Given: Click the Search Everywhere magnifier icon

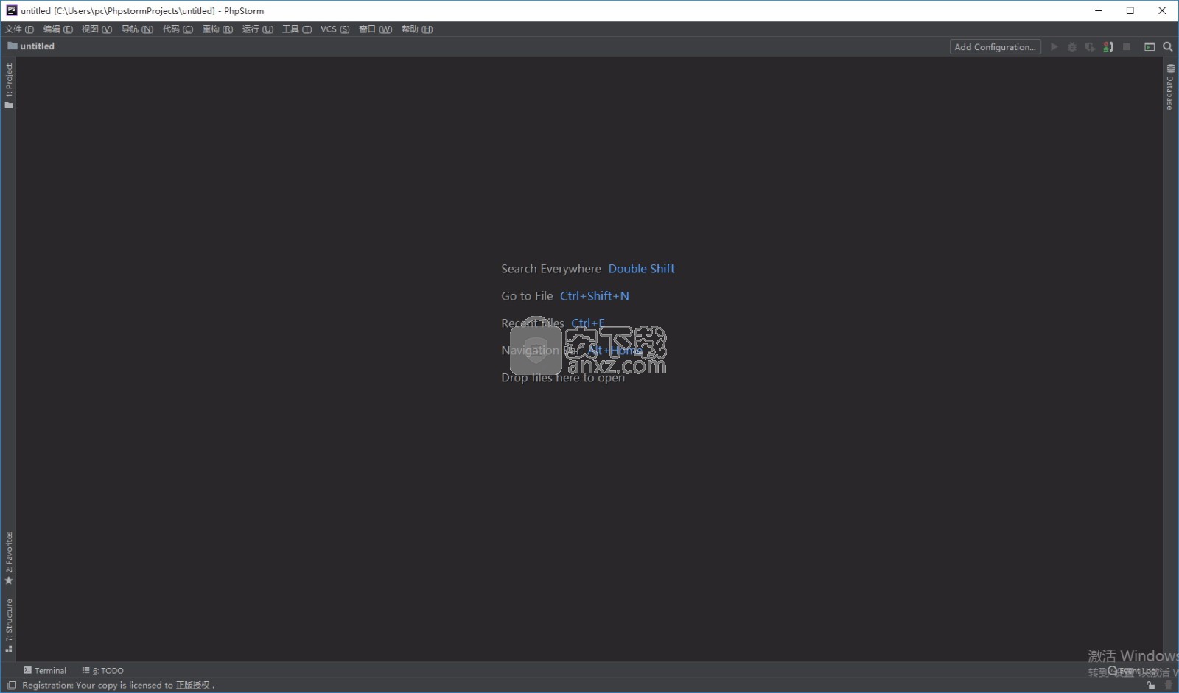Looking at the screenshot, I should 1168,46.
